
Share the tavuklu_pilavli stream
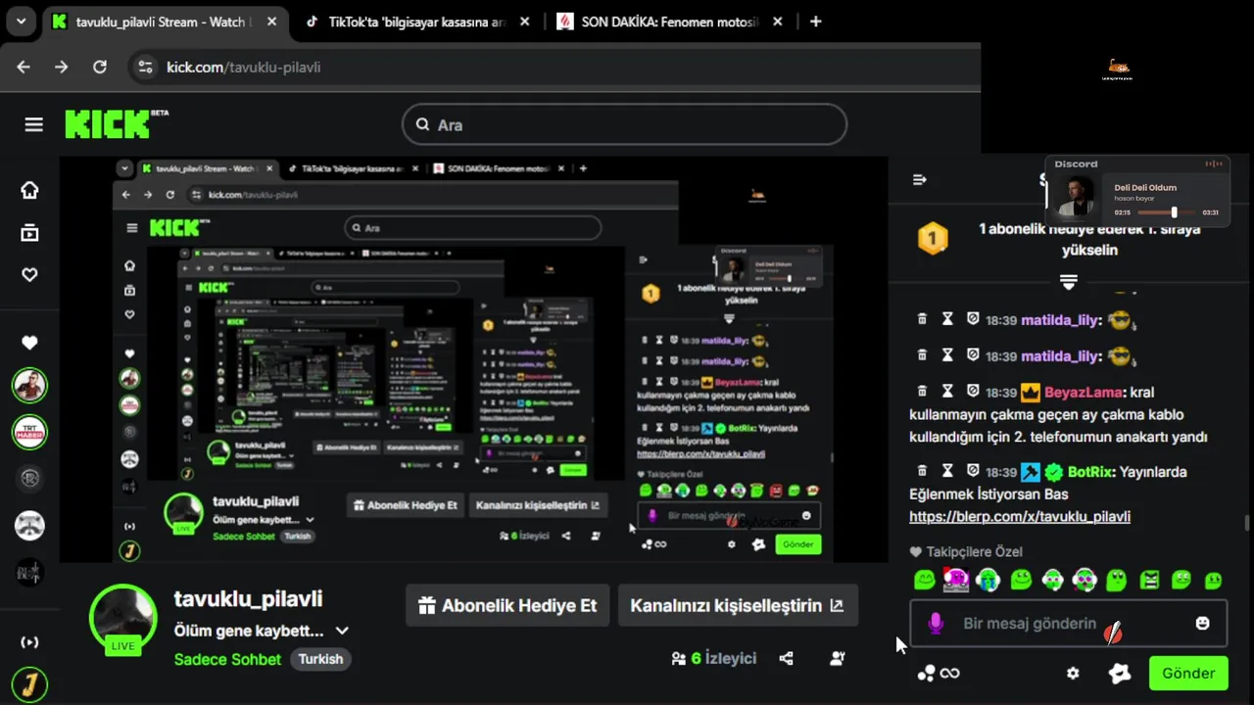(786, 658)
